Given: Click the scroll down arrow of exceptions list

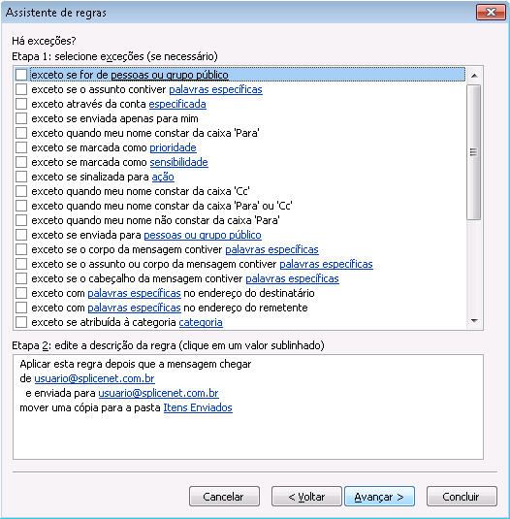Looking at the screenshot, I should pos(474,321).
